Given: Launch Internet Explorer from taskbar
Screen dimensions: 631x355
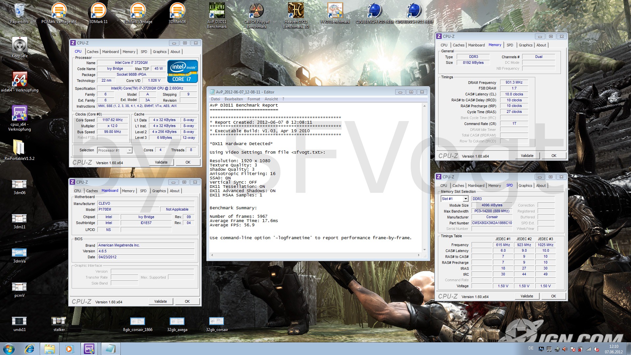Looking at the screenshot, I should [x=30, y=349].
